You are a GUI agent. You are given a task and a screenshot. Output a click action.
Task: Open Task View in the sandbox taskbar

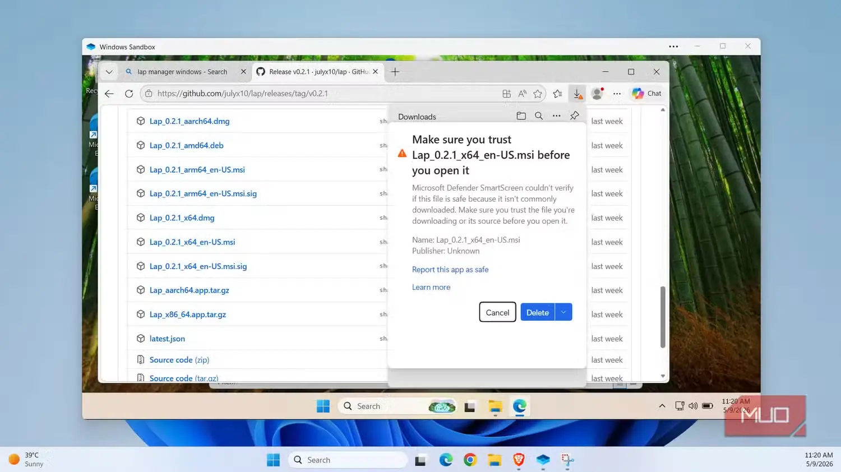470,407
